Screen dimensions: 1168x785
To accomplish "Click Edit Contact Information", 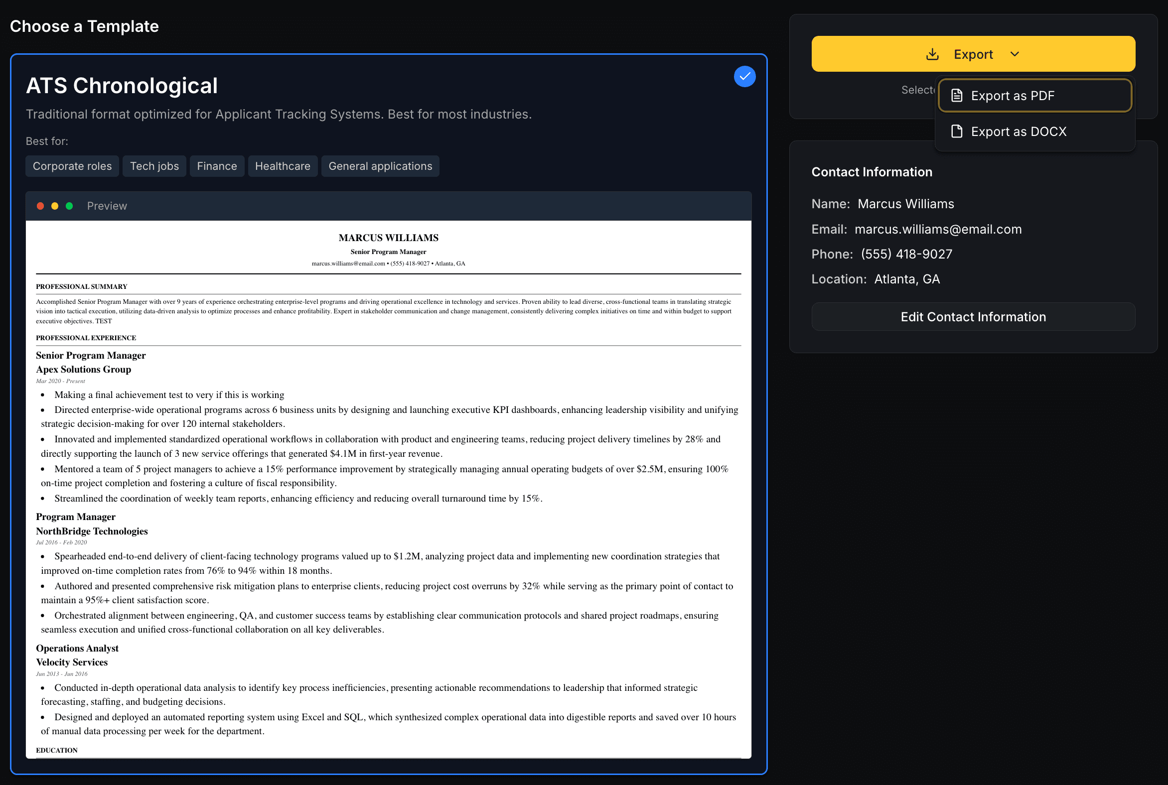I will [973, 316].
